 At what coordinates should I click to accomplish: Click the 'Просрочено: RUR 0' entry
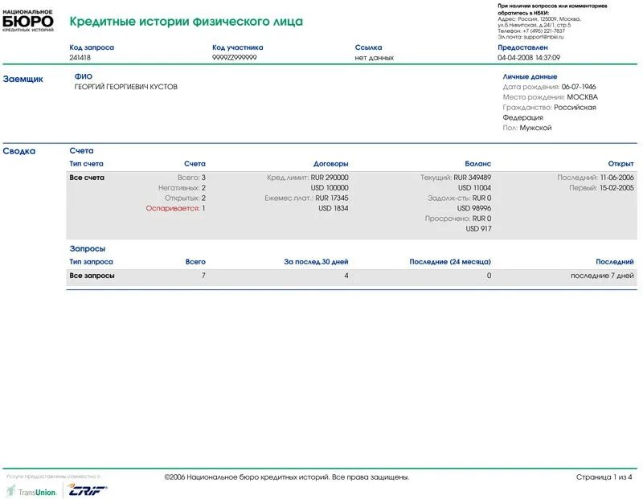point(458,219)
